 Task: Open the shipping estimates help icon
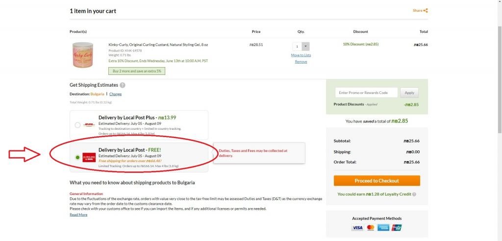[x=123, y=85]
